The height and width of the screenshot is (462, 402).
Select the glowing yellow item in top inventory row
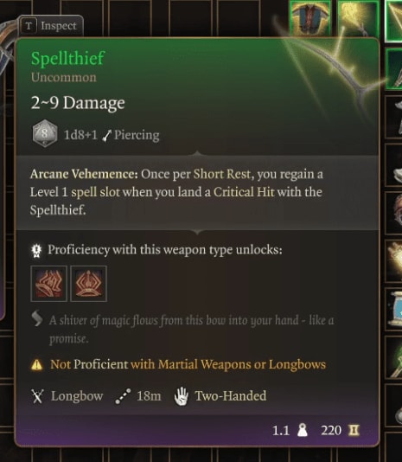358,18
